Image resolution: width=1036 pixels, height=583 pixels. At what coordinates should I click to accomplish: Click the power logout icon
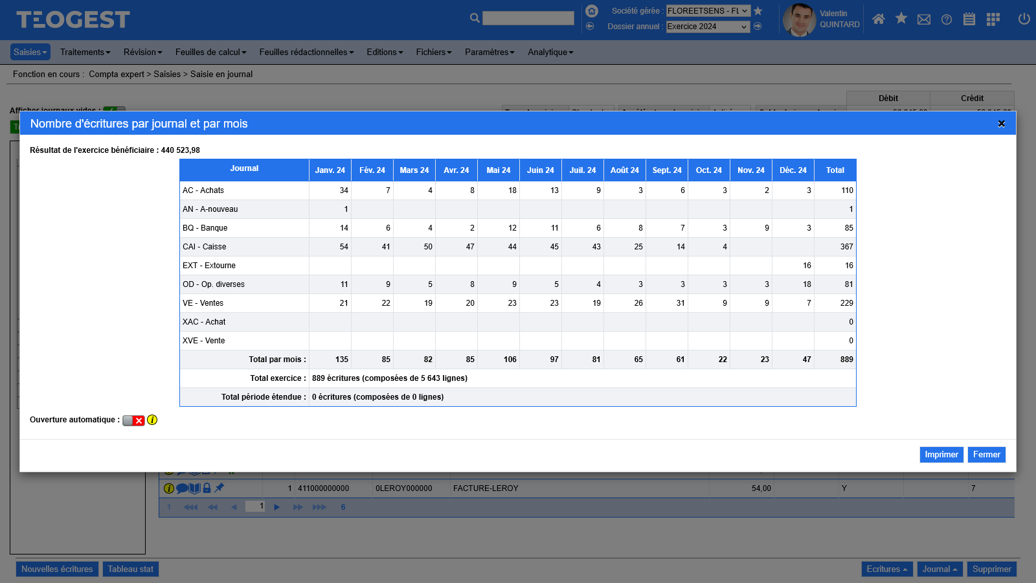[1024, 19]
